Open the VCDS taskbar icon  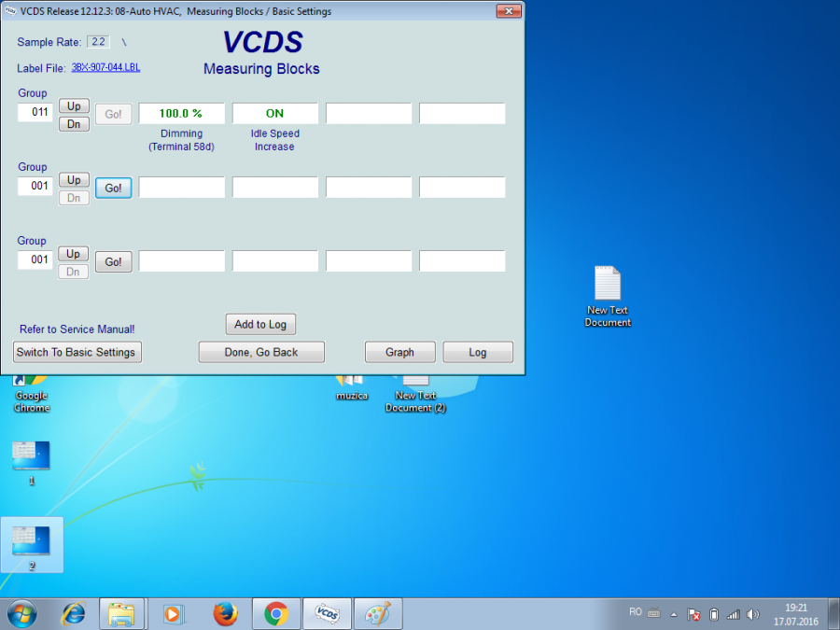(x=327, y=613)
